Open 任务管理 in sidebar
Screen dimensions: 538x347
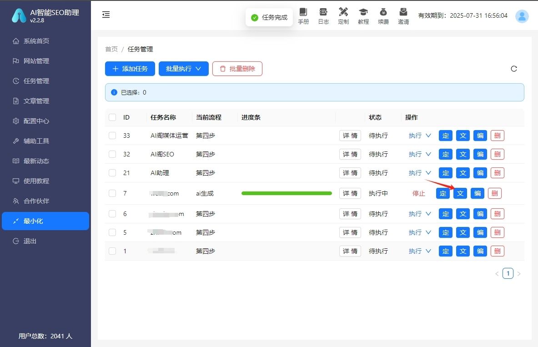pyautogui.click(x=45, y=81)
